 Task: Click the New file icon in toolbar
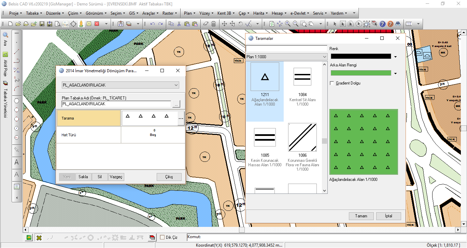(x=10, y=24)
